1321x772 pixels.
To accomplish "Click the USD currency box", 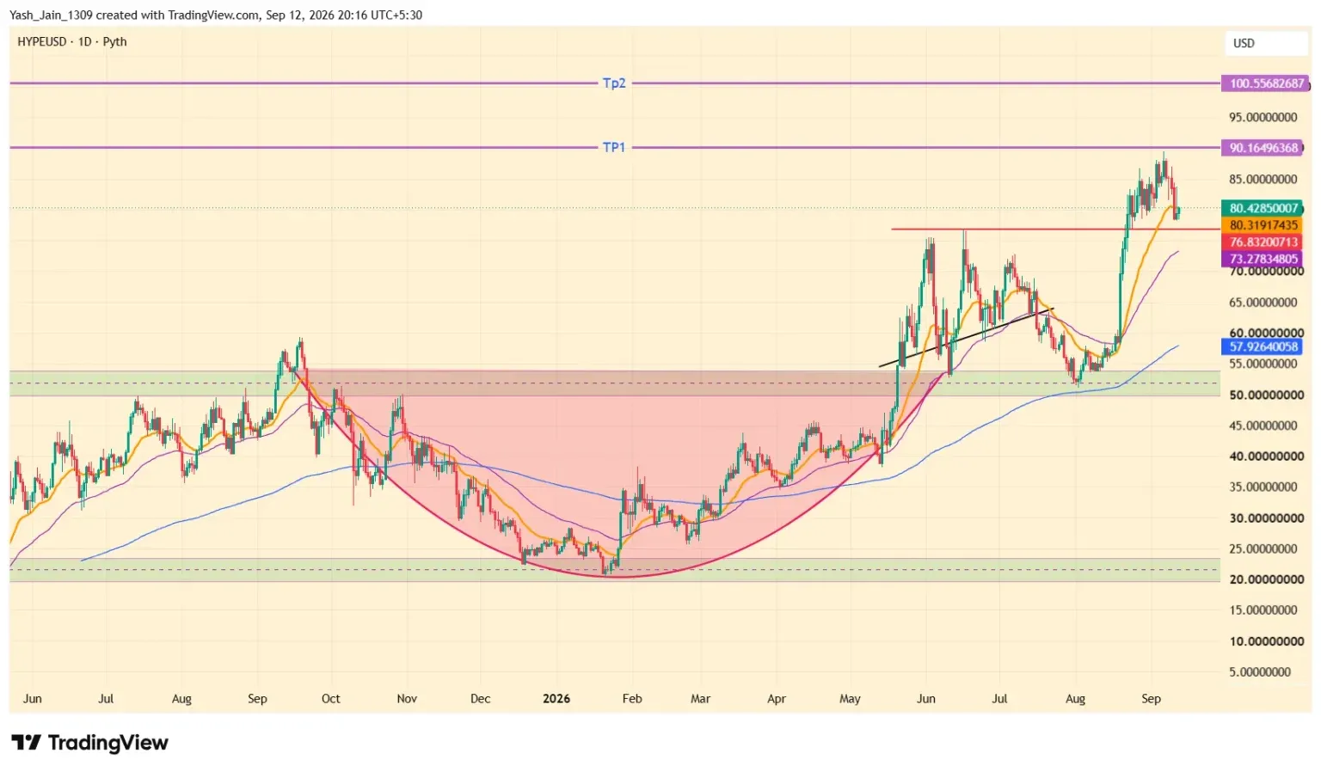I will [1266, 43].
